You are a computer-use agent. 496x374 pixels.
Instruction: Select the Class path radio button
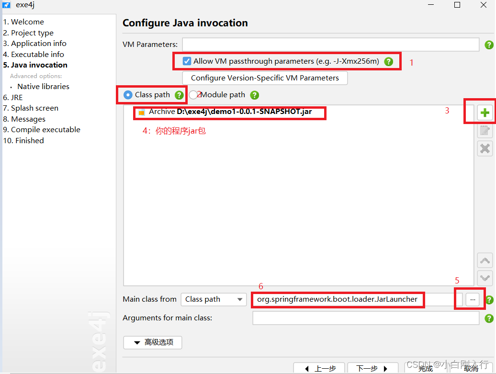127,94
